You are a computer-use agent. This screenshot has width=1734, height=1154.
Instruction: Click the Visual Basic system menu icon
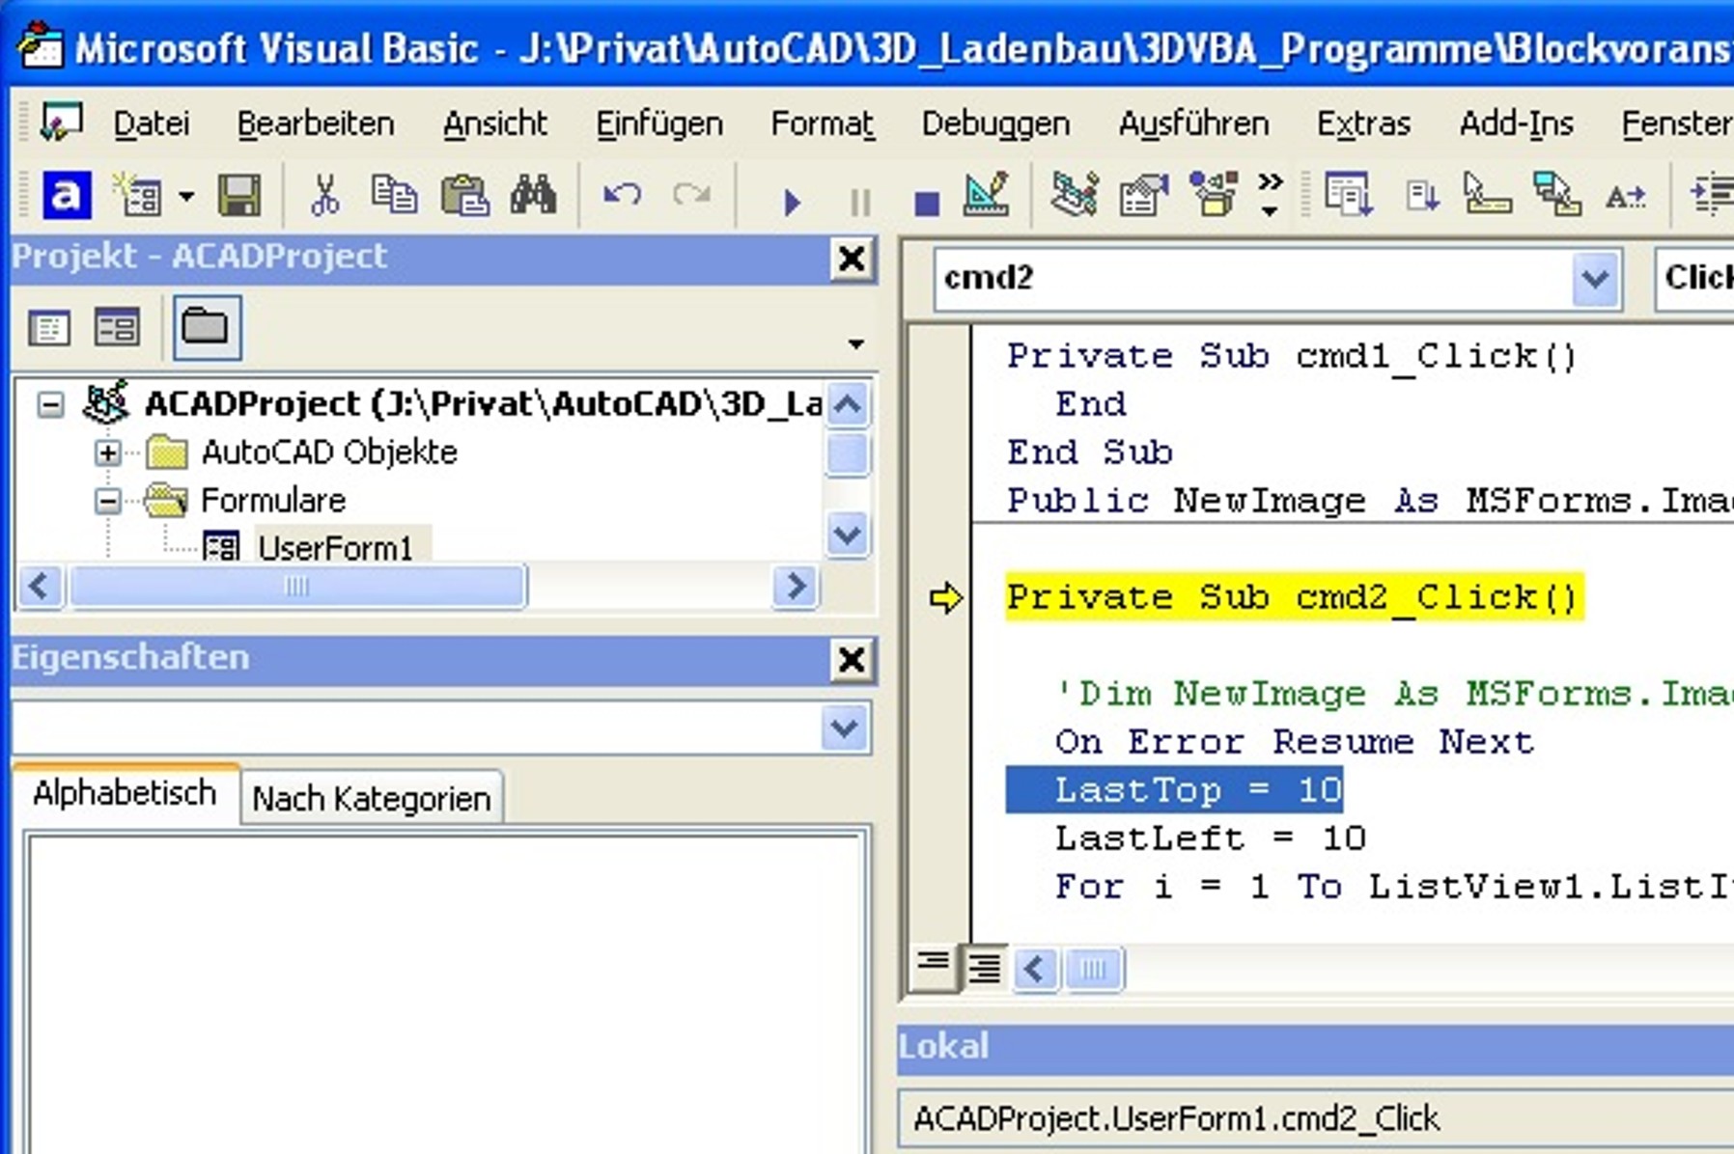click(62, 124)
